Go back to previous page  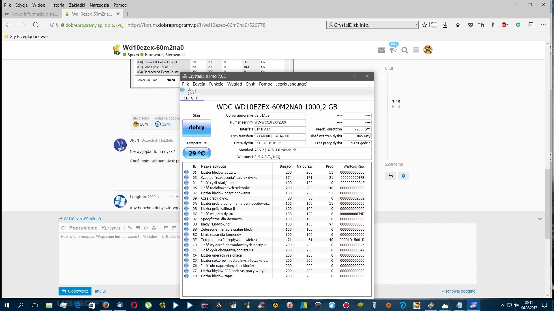pos(8,25)
